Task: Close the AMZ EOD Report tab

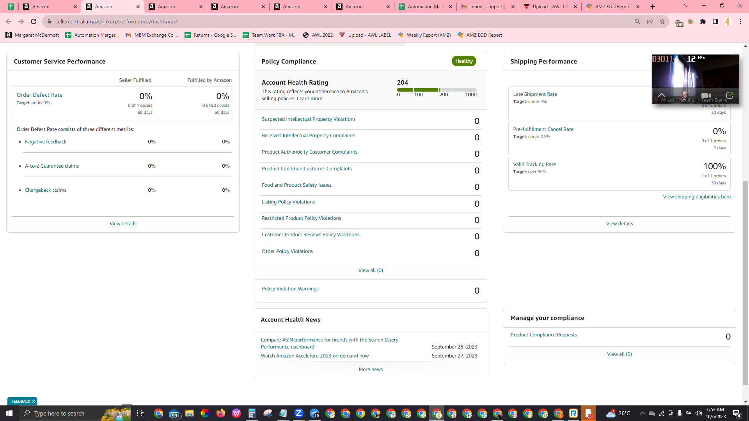Action: coord(638,7)
